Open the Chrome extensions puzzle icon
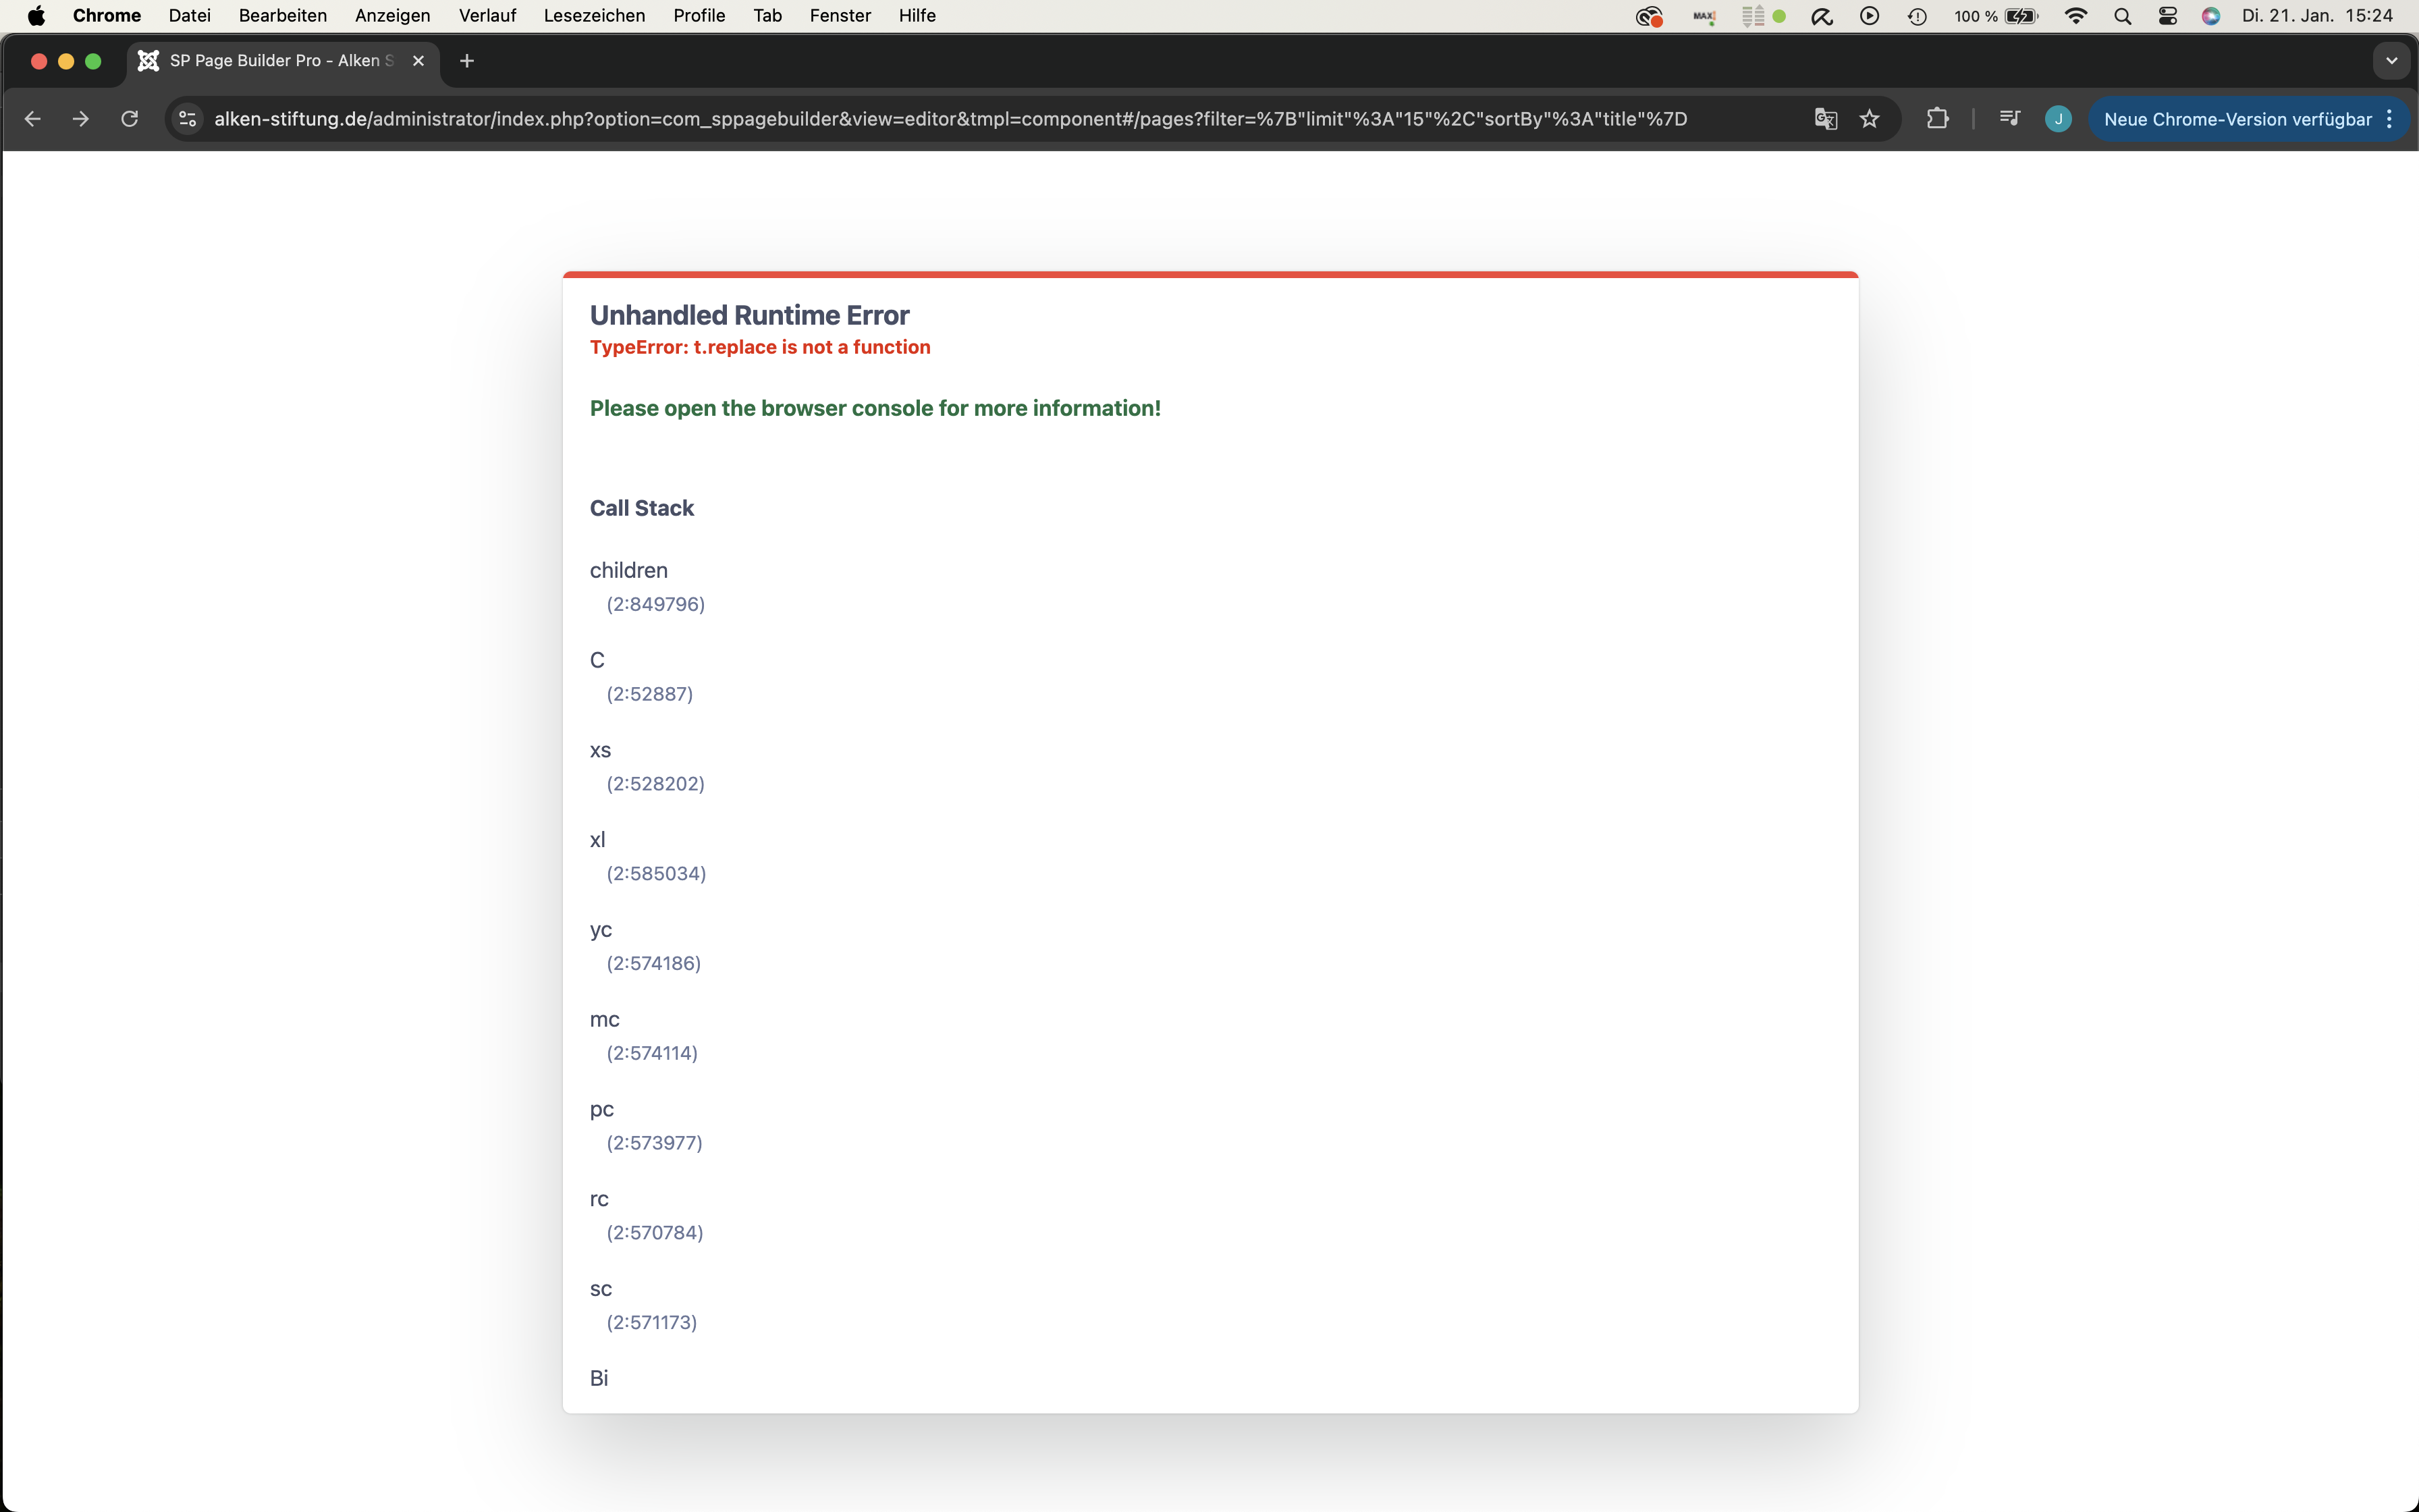The image size is (2419, 1512). (1937, 119)
